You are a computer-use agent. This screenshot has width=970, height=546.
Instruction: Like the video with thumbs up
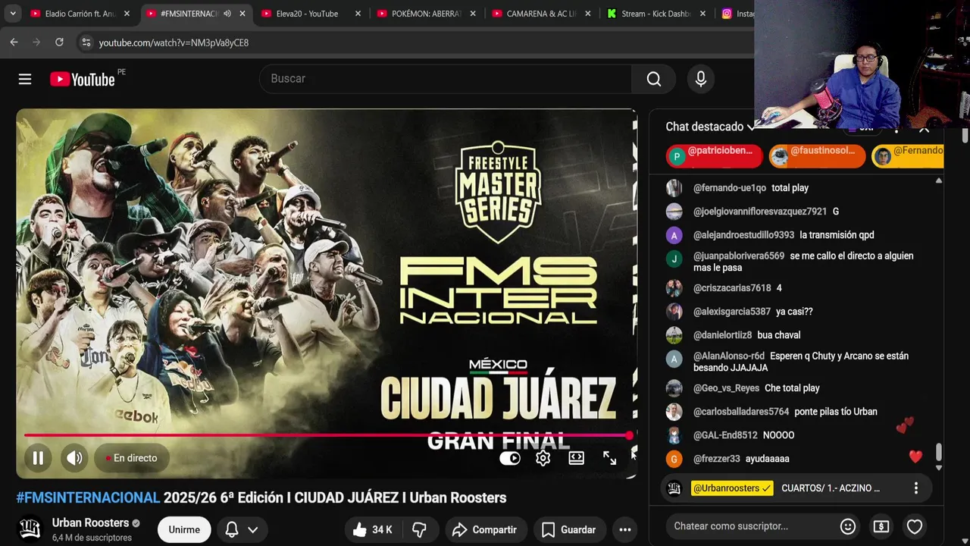pyautogui.click(x=372, y=529)
